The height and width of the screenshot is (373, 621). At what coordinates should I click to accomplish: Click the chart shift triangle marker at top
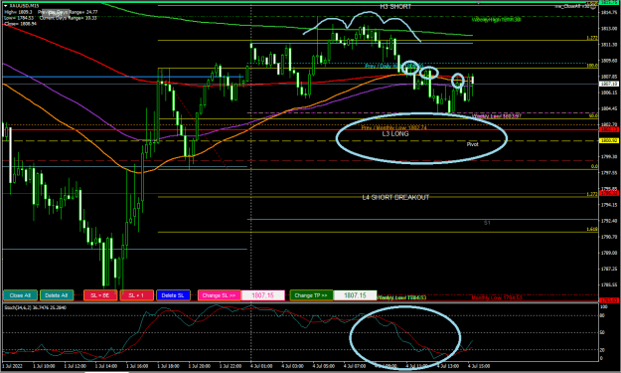[479, 3]
